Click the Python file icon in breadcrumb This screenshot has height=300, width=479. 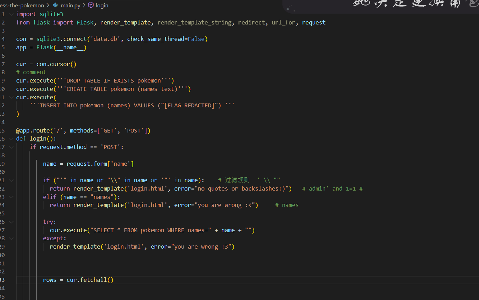point(56,5)
